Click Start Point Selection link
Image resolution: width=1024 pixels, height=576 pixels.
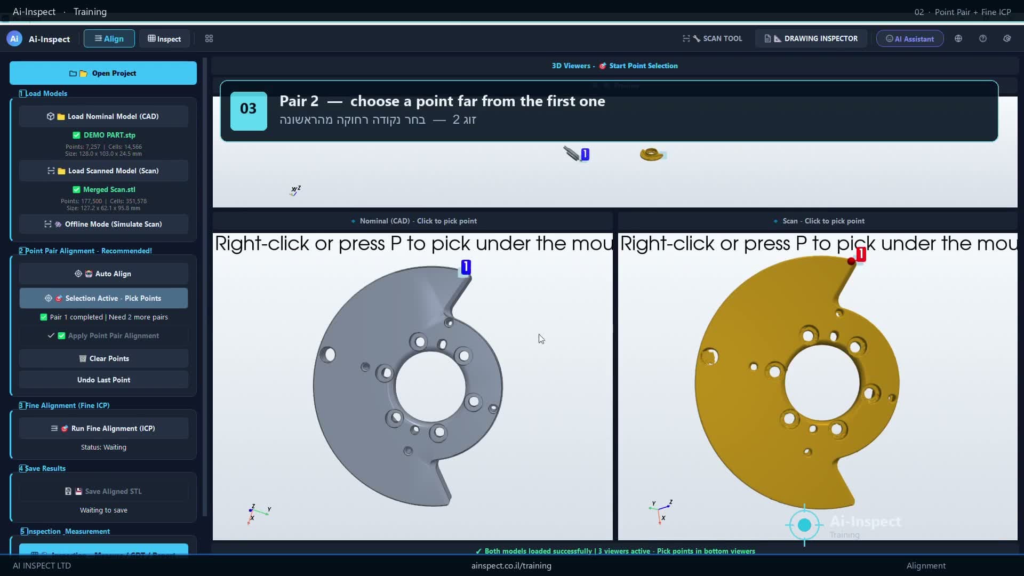[643, 66]
